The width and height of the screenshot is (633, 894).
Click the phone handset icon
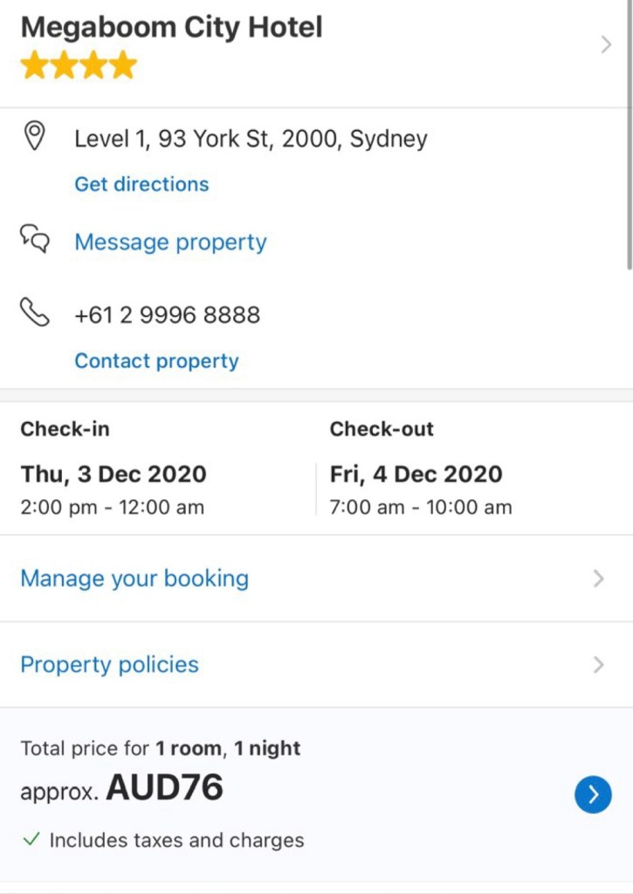[35, 312]
